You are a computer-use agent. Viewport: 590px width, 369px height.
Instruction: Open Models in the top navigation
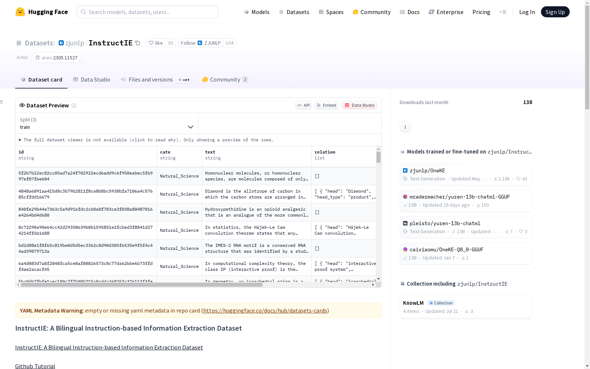tap(257, 12)
